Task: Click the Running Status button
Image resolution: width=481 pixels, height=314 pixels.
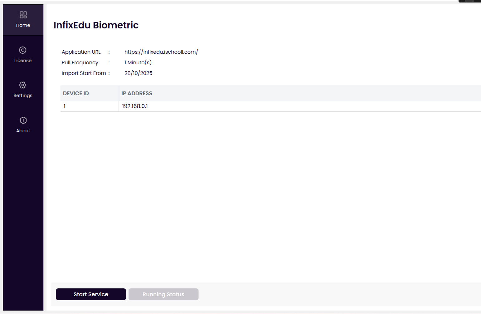Action: point(163,294)
